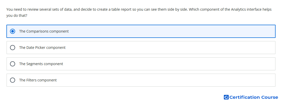The width and height of the screenshot is (282, 102).
Task: Click the blue G logo icon
Action: coord(226,97)
